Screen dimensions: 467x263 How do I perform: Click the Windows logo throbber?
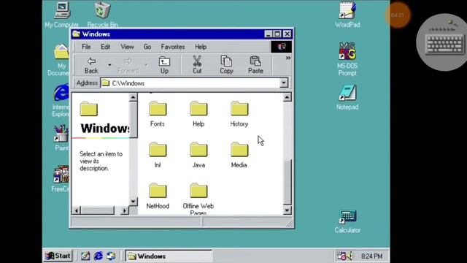point(282,47)
